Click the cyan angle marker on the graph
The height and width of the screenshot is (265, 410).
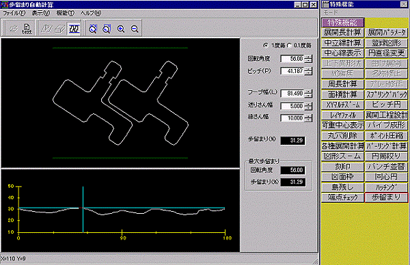[83, 209]
